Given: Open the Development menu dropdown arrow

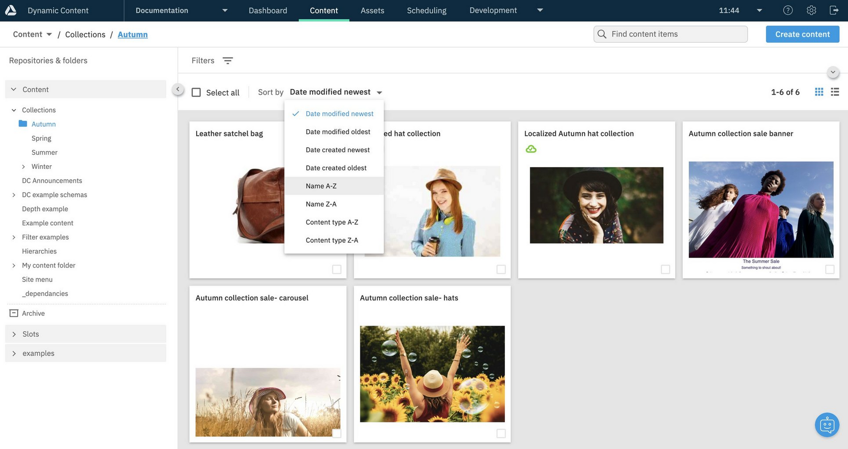Looking at the screenshot, I should [540, 10].
